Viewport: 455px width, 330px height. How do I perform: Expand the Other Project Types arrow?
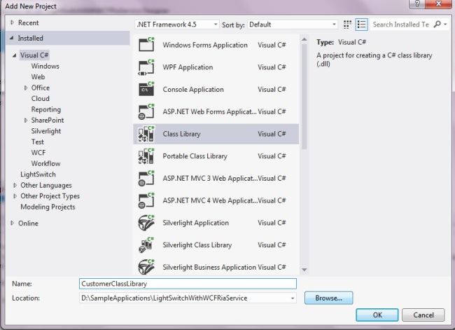[15, 196]
